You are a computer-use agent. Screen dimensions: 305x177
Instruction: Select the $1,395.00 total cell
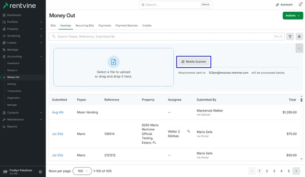click(290, 112)
